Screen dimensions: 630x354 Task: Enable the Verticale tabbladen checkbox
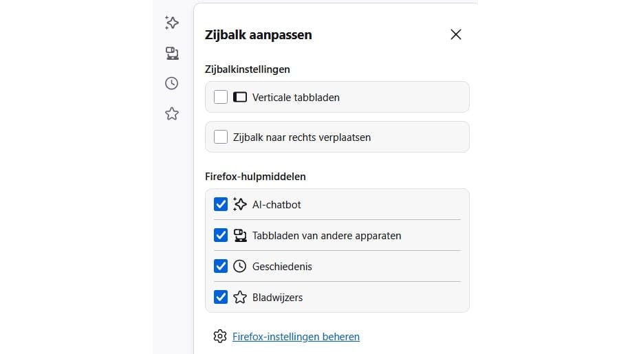point(221,97)
